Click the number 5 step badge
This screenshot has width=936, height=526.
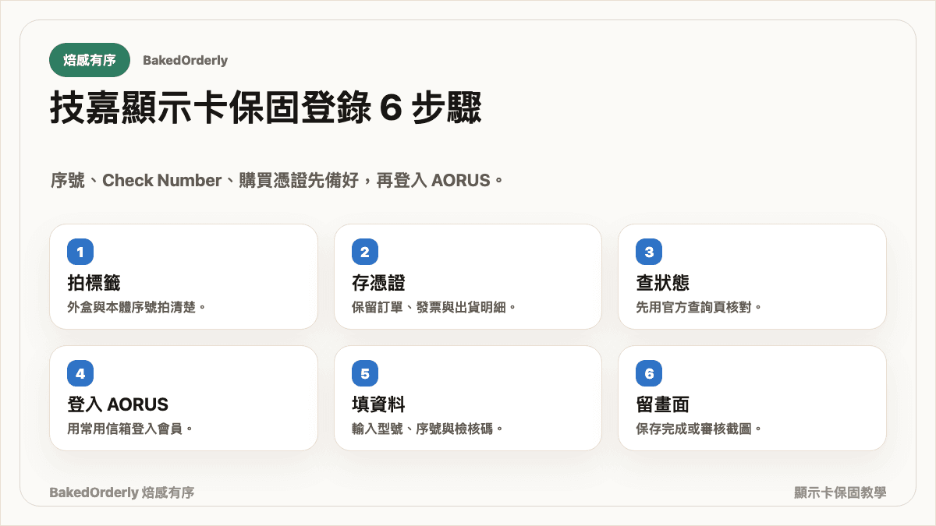click(365, 373)
